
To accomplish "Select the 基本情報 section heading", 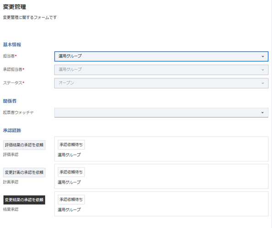I will coord(12,45).
